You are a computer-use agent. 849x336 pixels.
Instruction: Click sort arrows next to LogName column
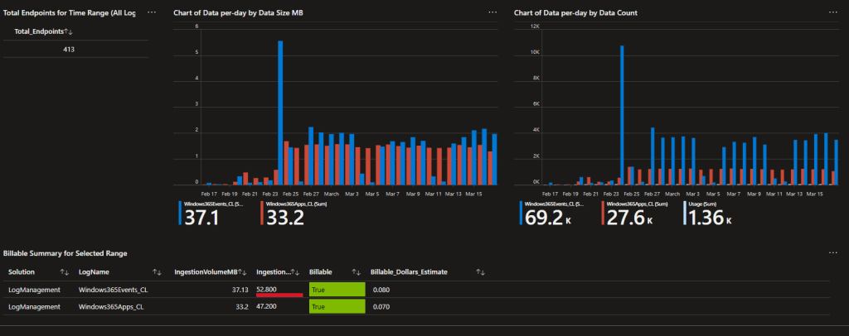(156, 271)
